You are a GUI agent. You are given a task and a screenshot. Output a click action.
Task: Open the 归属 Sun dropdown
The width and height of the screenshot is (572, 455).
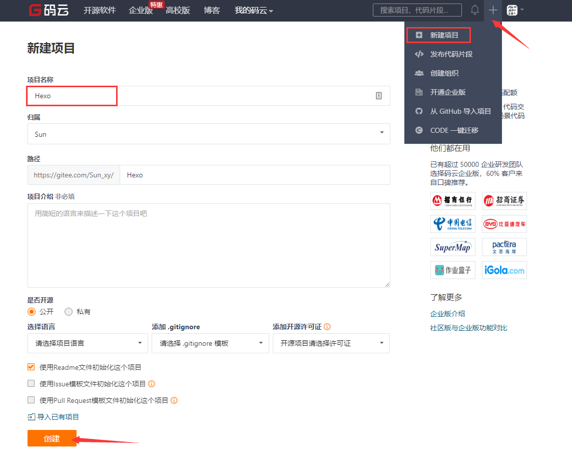[x=209, y=134]
